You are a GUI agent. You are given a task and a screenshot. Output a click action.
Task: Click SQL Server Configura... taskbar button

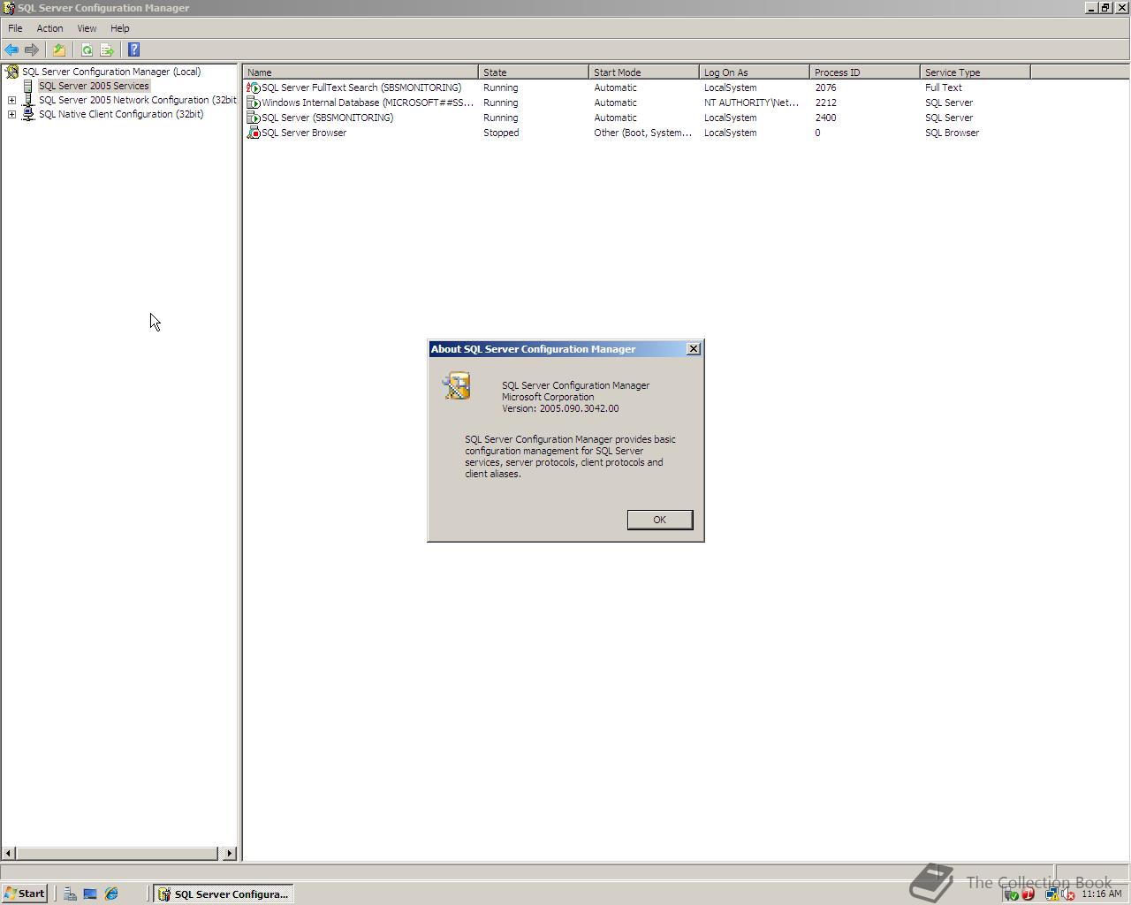[224, 894]
